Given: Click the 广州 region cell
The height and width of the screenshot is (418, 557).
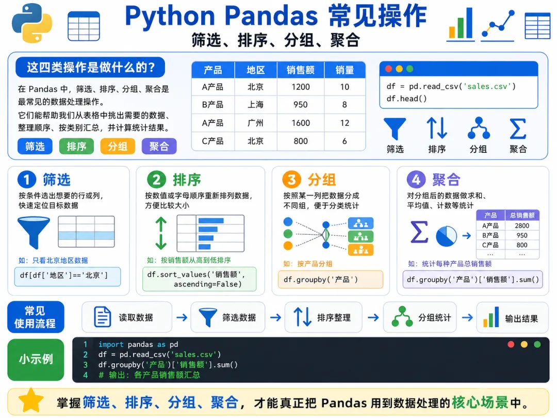Looking at the screenshot, I should [x=256, y=123].
